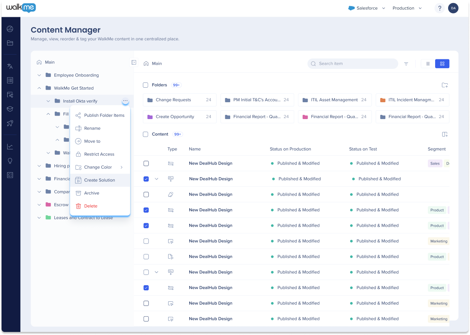
Task: Enable the Content select-all checkbox
Action: [x=146, y=134]
